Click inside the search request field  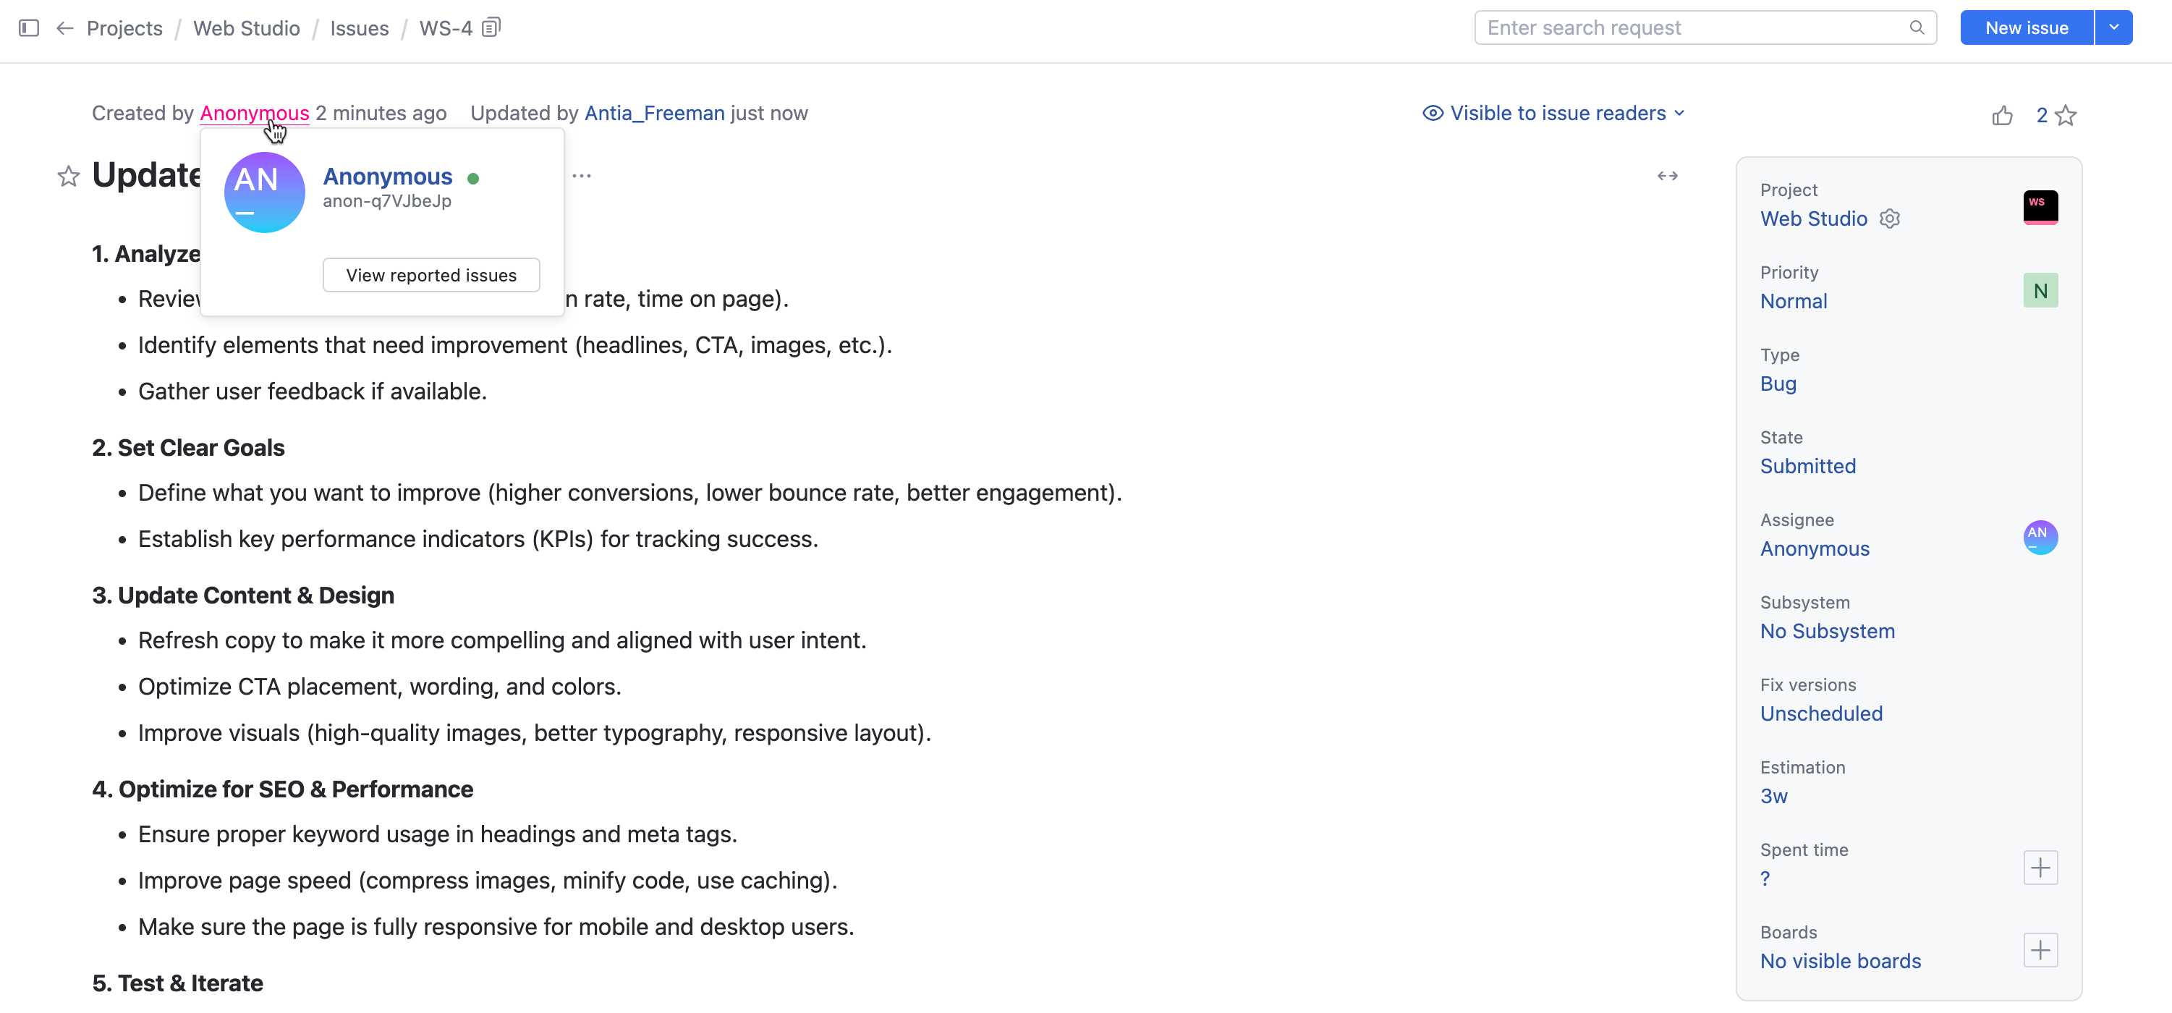point(1687,27)
